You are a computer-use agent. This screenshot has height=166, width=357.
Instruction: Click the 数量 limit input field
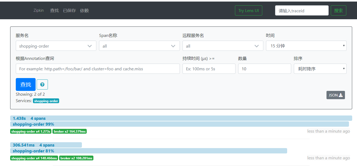[x=264, y=69]
